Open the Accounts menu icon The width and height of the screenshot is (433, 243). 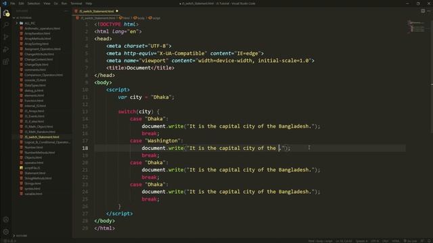pos(6,219)
